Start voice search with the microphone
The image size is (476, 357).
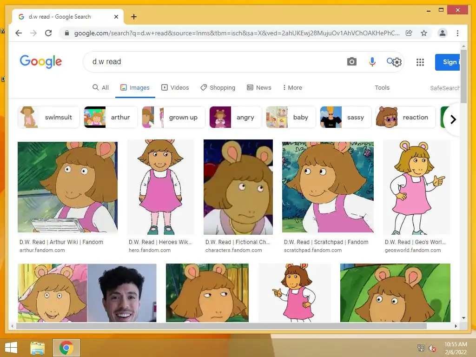372,62
